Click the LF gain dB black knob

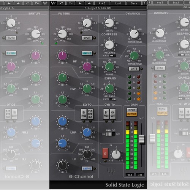pyautogui.click(x=62, y=165)
